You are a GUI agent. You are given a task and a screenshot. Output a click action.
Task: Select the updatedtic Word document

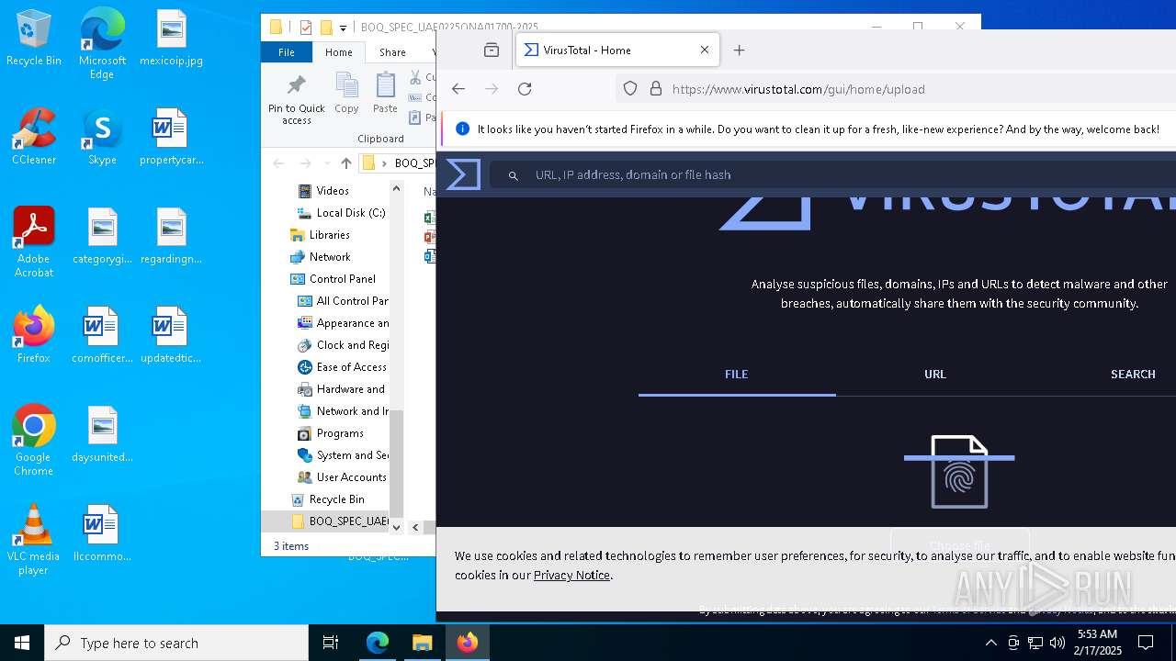(171, 336)
